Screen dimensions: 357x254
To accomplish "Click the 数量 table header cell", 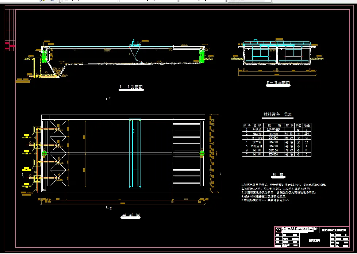I will (307, 126).
